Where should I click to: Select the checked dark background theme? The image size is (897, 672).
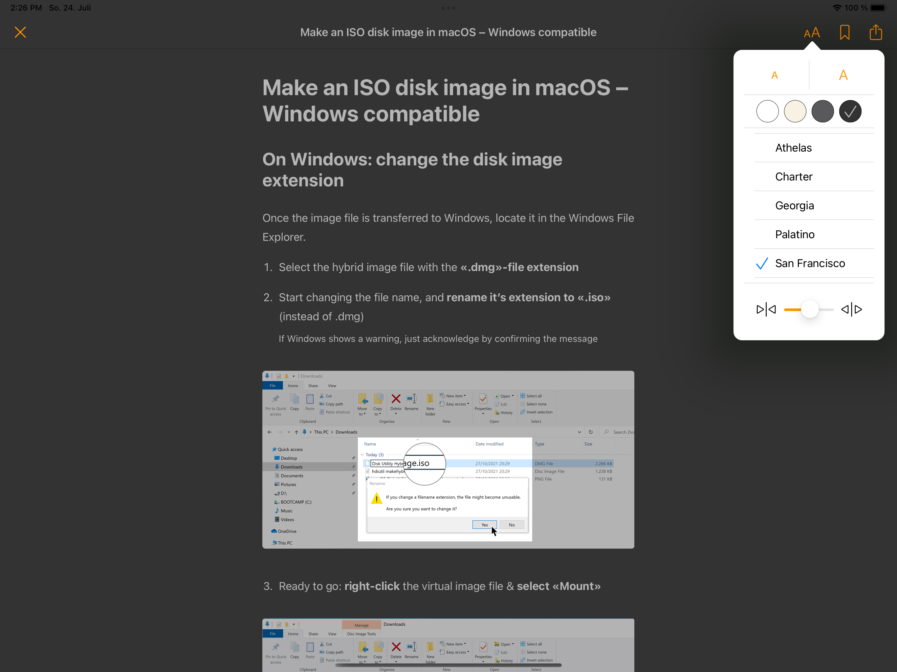(850, 111)
